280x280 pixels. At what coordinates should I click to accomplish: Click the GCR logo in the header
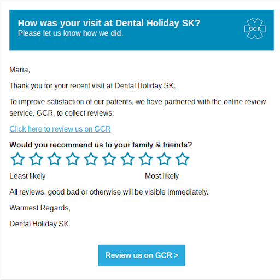[255, 29]
